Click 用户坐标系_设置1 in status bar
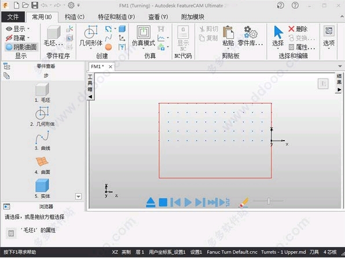This screenshot has width=345, height=258. (x=167, y=252)
